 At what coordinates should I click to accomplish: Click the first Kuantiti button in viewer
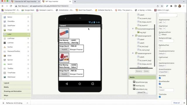click(64, 50)
